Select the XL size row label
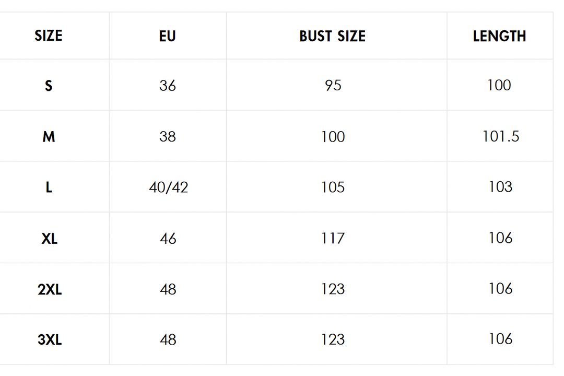 point(49,239)
